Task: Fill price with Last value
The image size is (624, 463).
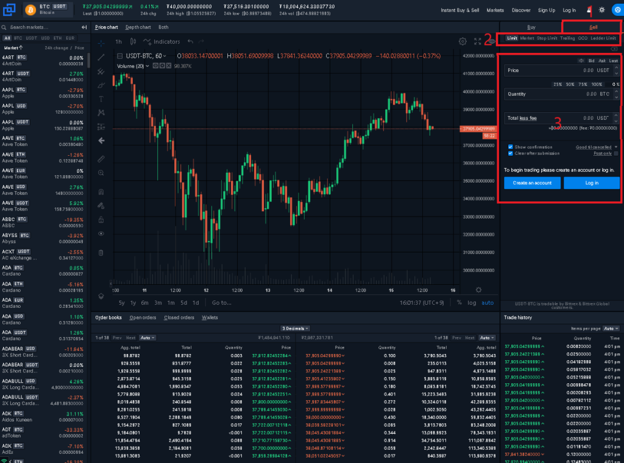Action: coord(613,61)
